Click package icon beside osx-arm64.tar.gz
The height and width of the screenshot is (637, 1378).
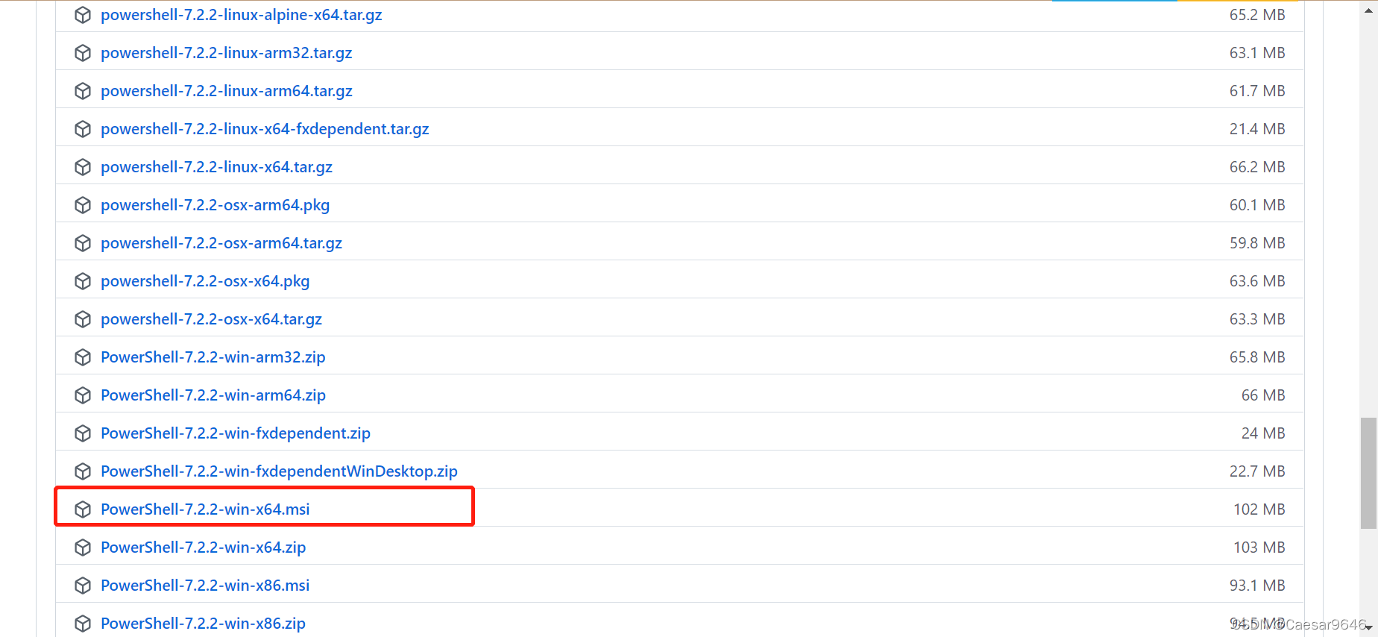83,243
